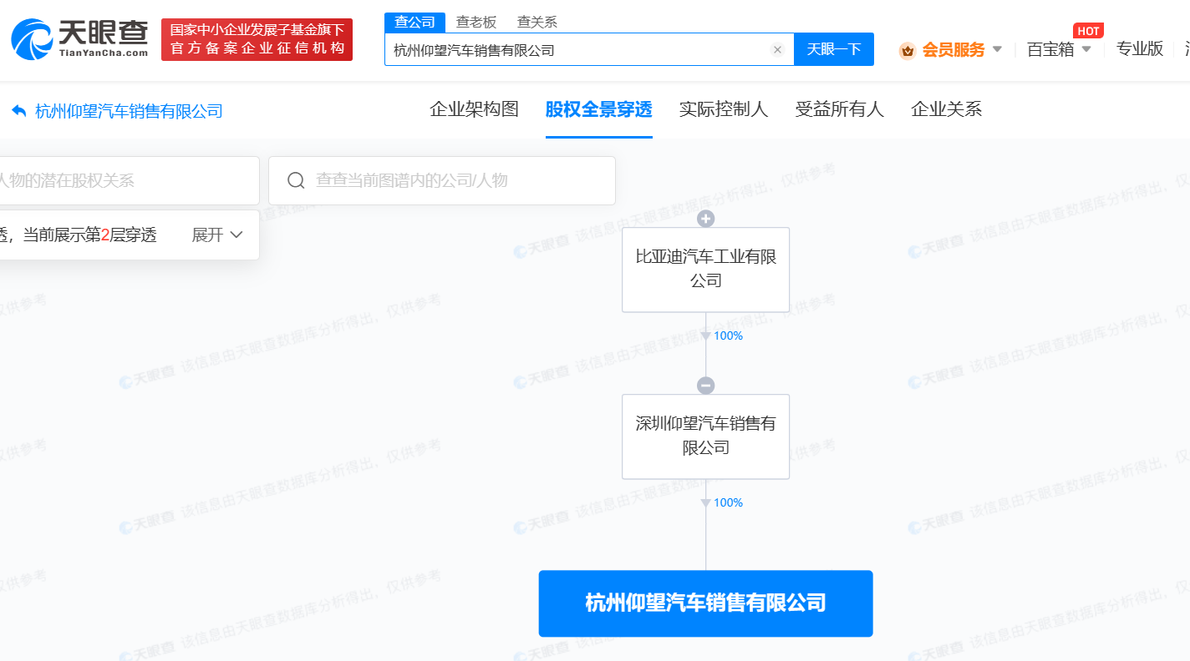Collapse the node above 深圳仰望汽车销售有限公司

point(706,386)
